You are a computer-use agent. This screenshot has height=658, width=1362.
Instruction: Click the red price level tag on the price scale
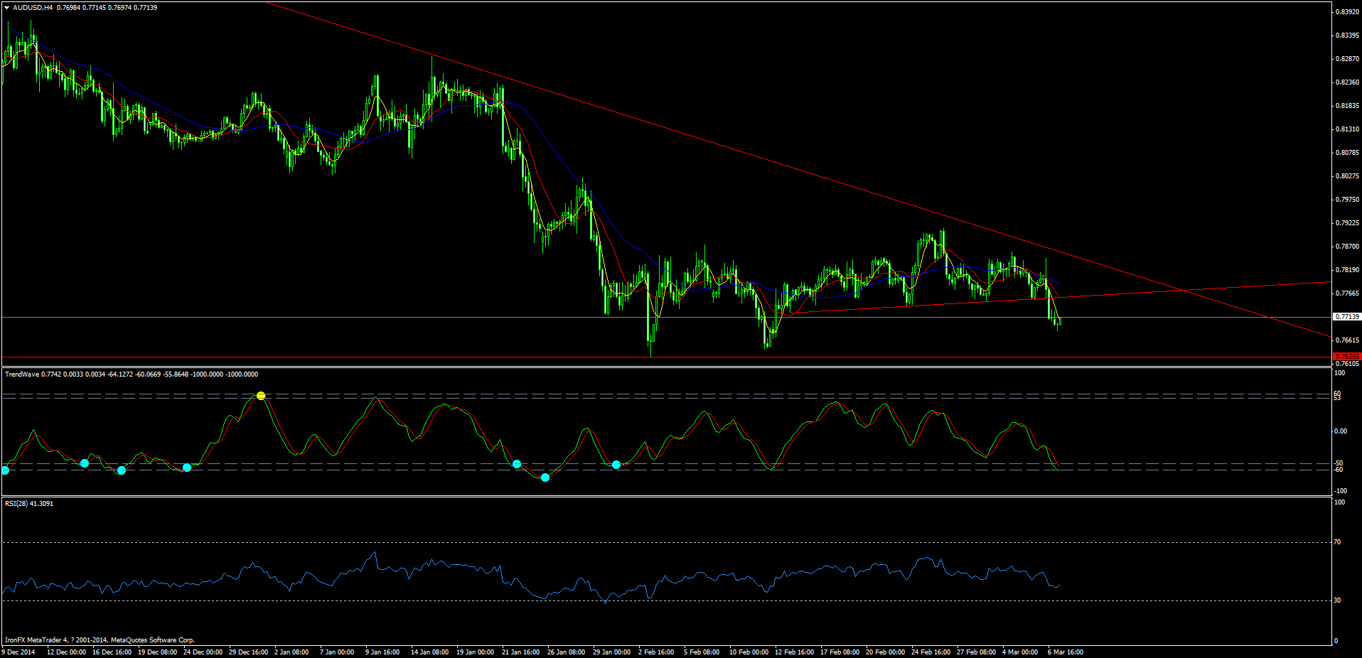tap(1347, 357)
